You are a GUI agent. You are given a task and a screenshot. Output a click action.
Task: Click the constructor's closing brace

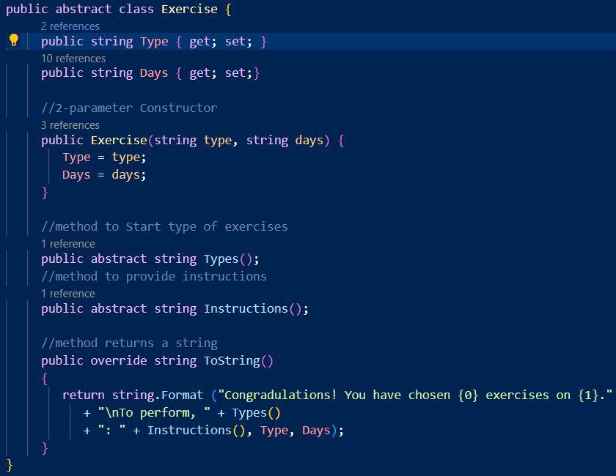click(x=45, y=193)
